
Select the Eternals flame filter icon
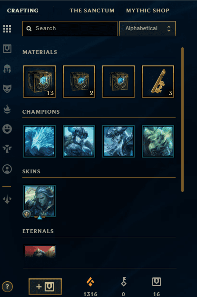[x=7, y=109]
